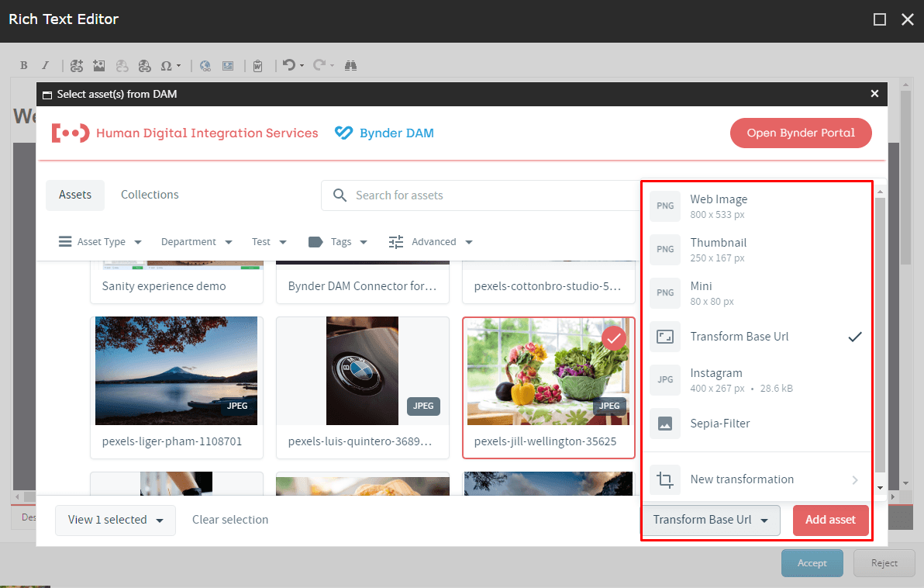Click the crop icon for New transformation
The height and width of the screenshot is (588, 924).
click(x=664, y=479)
